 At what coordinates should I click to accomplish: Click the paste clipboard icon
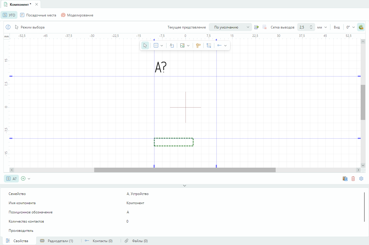pyautogui.click(x=345, y=179)
